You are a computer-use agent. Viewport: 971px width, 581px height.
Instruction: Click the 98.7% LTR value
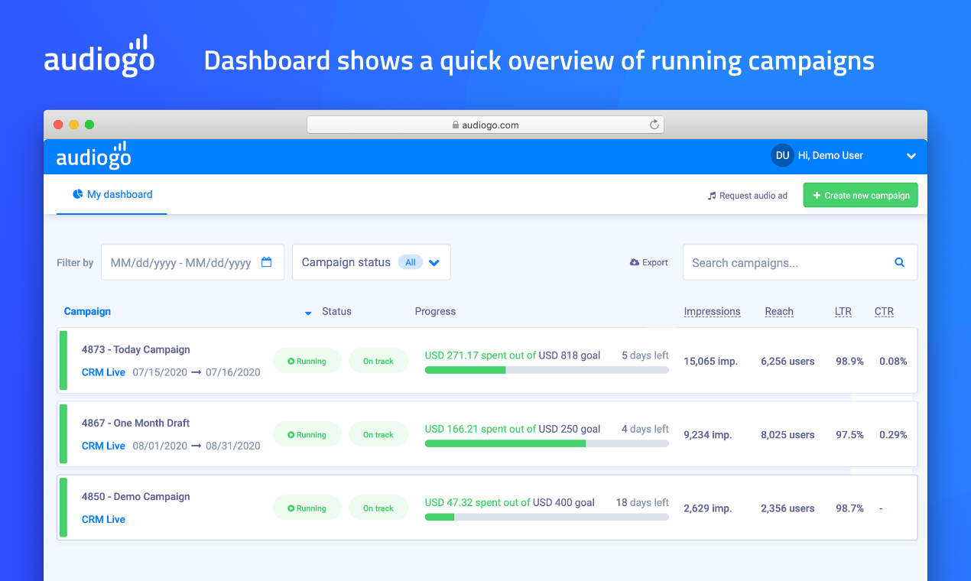[x=849, y=508]
